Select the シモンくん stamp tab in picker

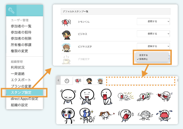tap(78, 81)
